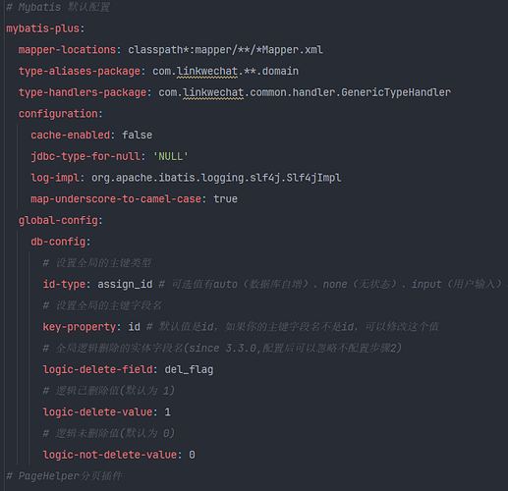Click the logic-delete-value number 1
Viewport: 508px width, 491px height.
click(x=168, y=411)
